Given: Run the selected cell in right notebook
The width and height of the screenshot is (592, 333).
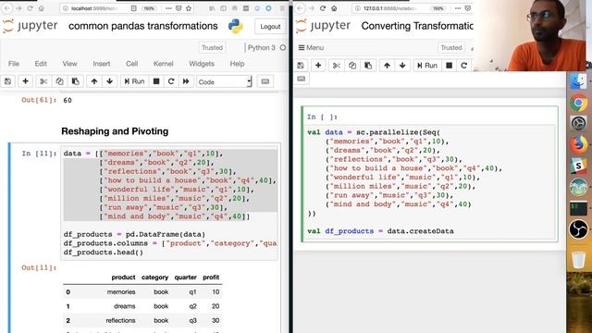Looking at the screenshot, I should coord(427,66).
